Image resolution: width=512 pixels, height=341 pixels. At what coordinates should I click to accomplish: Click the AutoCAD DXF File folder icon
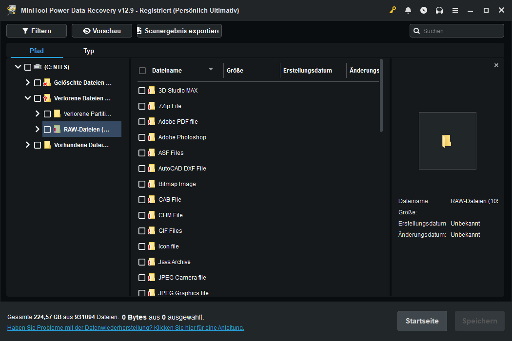[151, 169]
